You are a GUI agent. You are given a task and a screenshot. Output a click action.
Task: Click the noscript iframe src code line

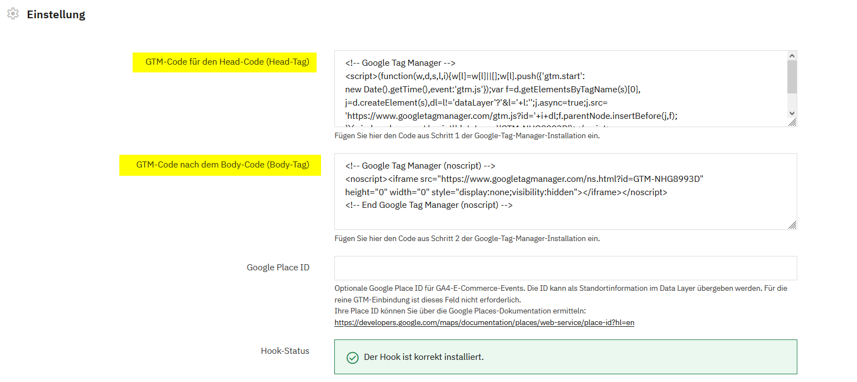[x=524, y=179]
